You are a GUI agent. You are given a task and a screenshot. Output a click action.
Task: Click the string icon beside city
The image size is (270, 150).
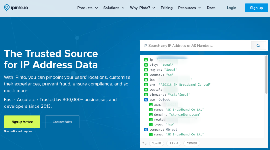[146, 65]
